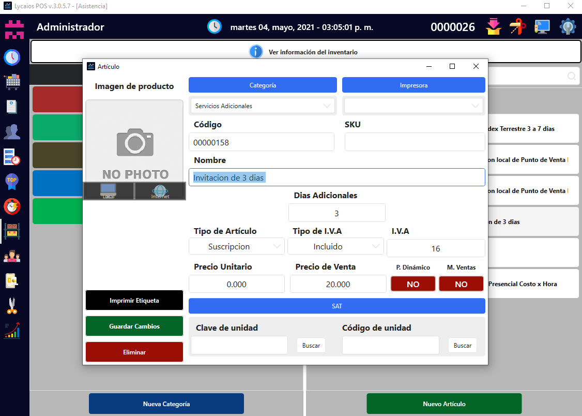Expand the Servicios Adicionales category dropdown
This screenshot has width=582, height=416.
[x=263, y=106]
